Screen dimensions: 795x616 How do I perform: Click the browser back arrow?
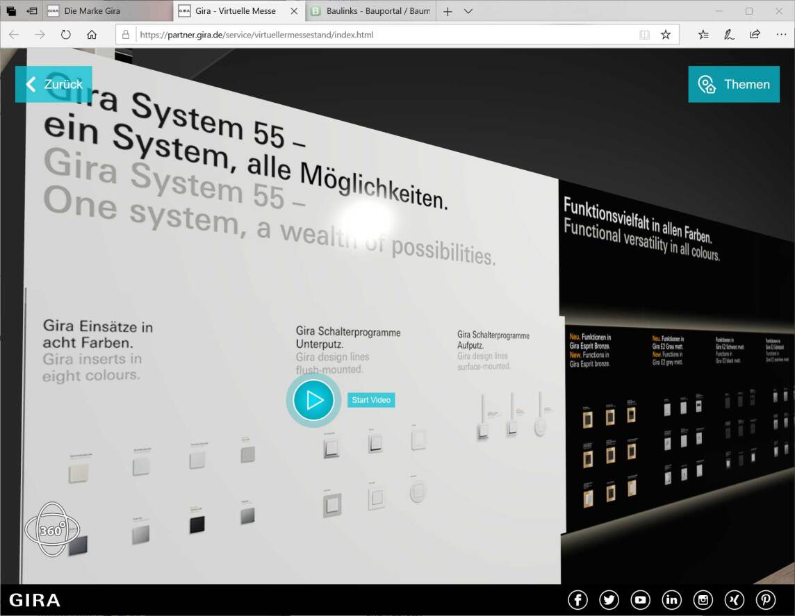[14, 35]
